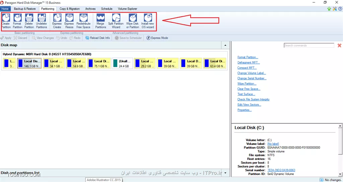Switch to Copy & Migration tab
The height and width of the screenshot is (182, 343).
[x=70, y=9]
